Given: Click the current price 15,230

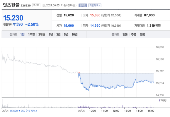Looking at the screenshot, I should [13, 18].
